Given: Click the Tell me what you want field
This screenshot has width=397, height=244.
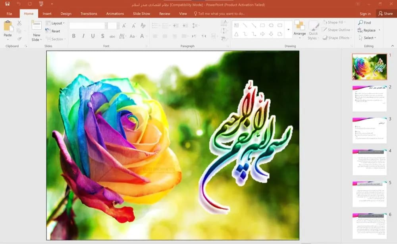Looking at the screenshot, I should click(219, 13).
